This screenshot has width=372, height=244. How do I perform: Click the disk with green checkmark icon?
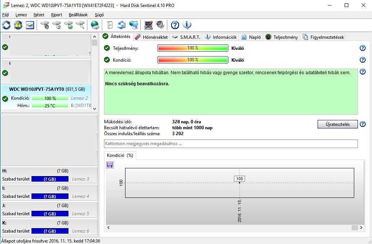(x=68, y=25)
